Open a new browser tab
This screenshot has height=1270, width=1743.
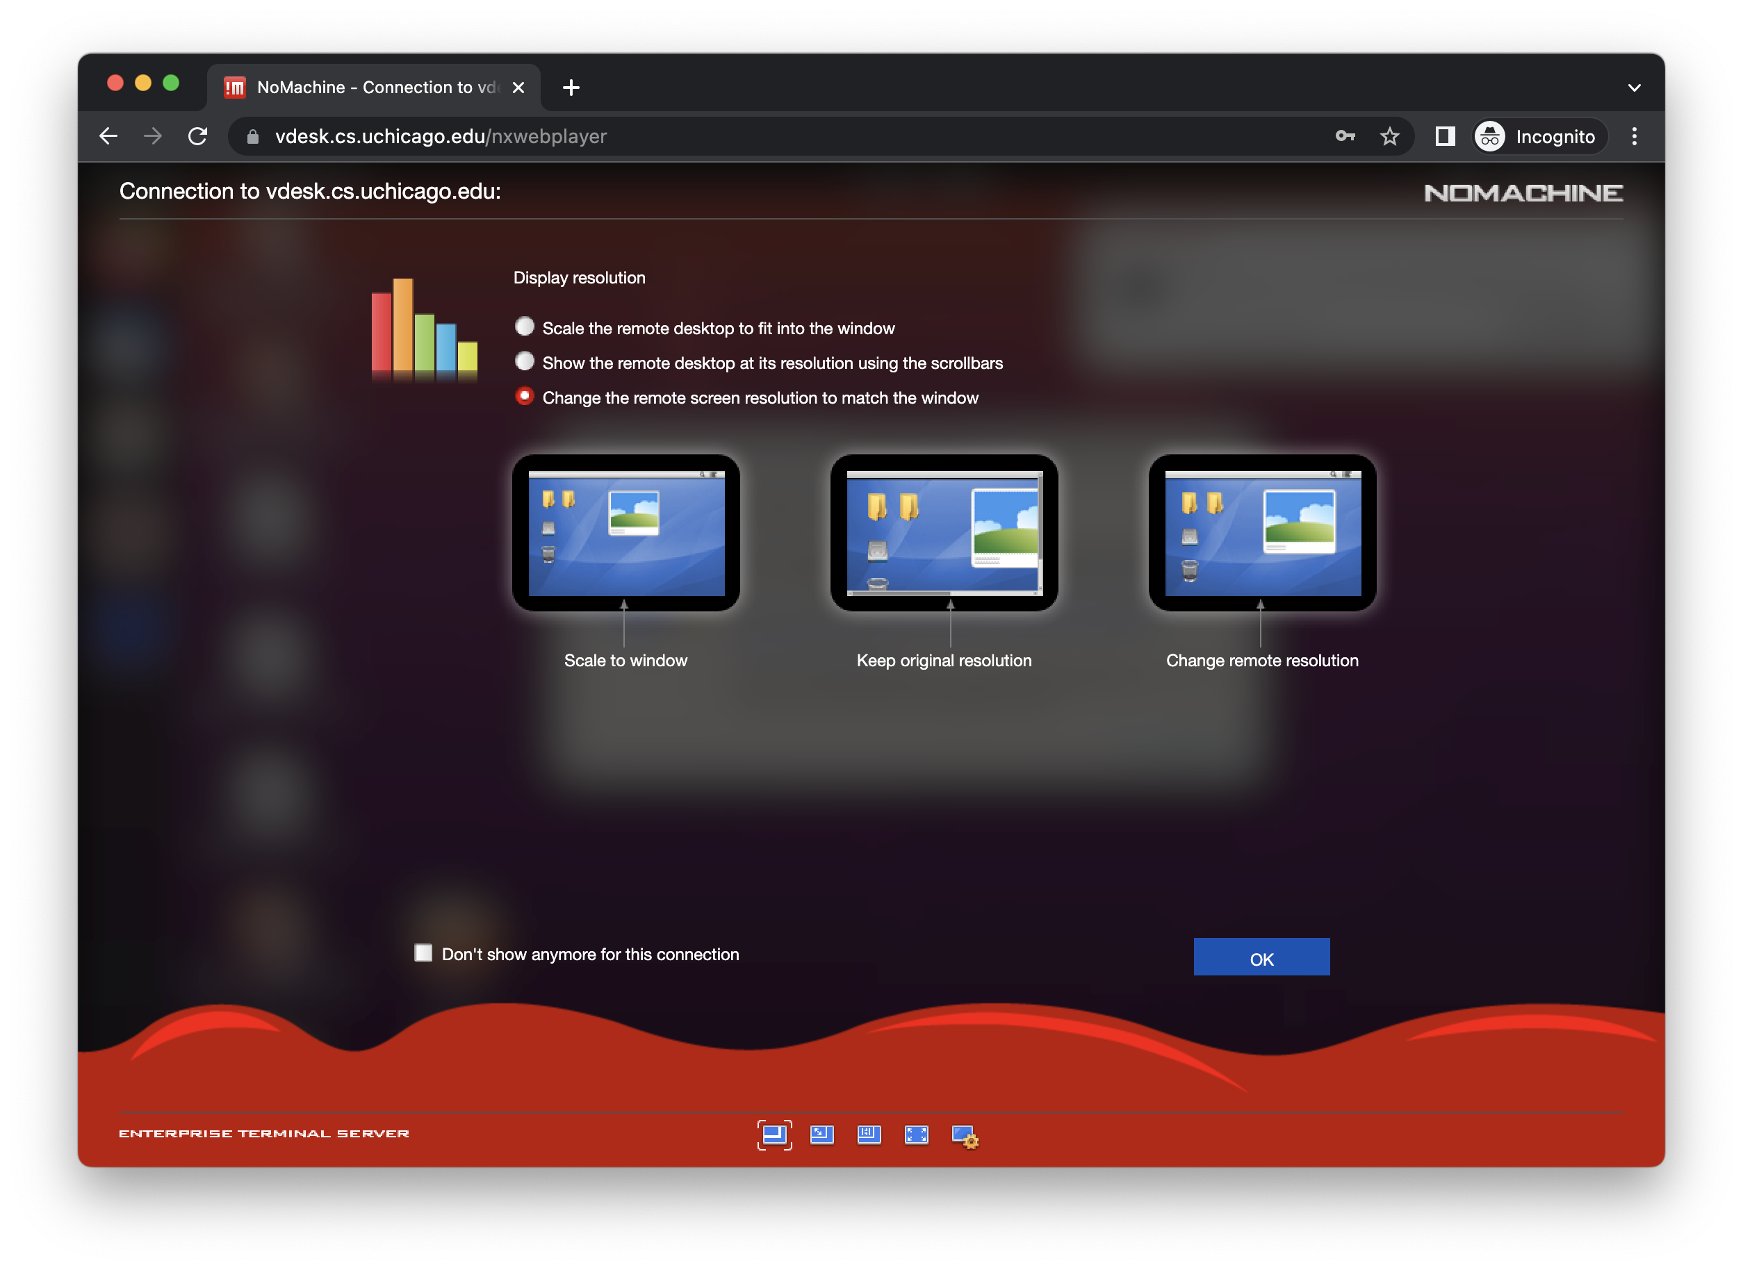[x=571, y=88]
